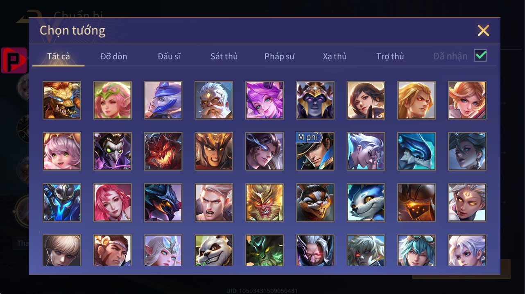Open the Trợ thủ tab
The height and width of the screenshot is (294, 525).
click(390, 57)
